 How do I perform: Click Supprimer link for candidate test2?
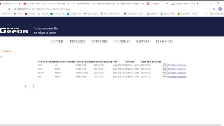coord(181,65)
